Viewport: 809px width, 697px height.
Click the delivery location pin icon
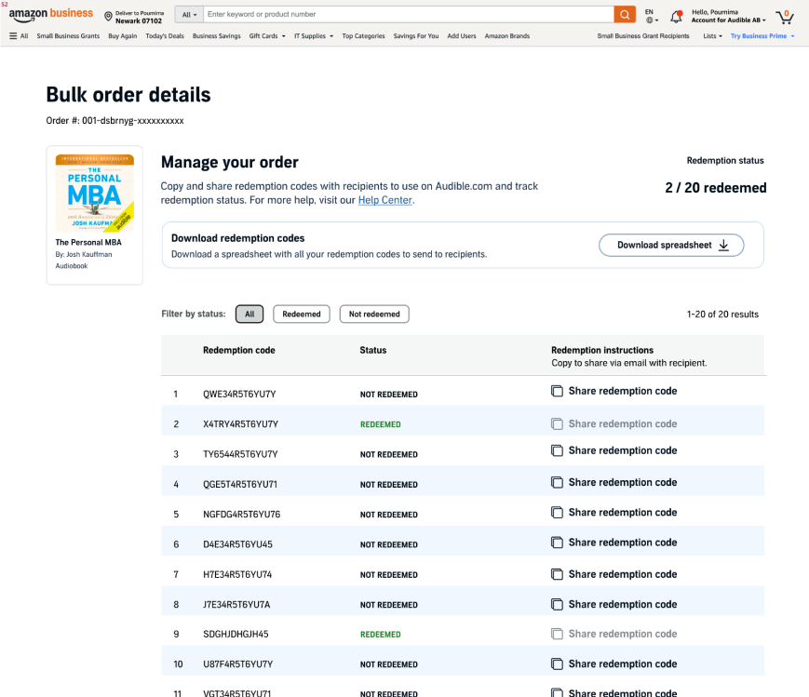[x=108, y=17]
